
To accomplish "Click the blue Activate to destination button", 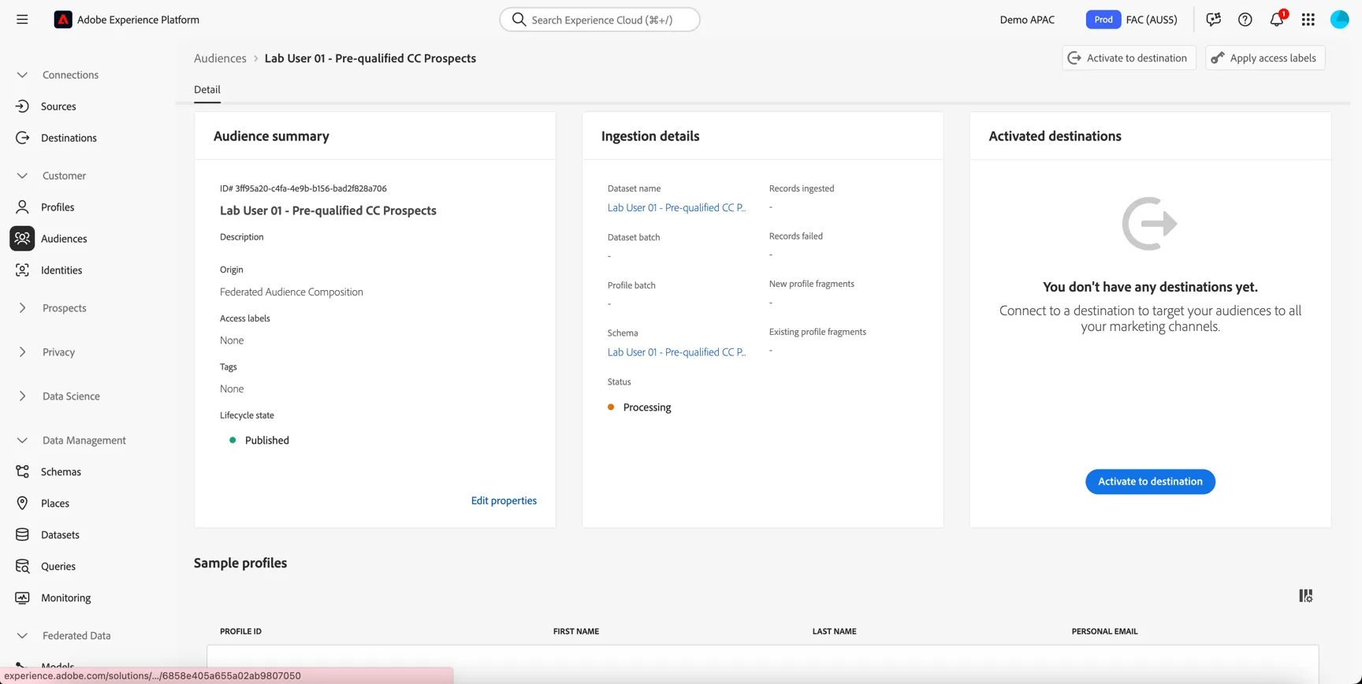I will tap(1150, 481).
